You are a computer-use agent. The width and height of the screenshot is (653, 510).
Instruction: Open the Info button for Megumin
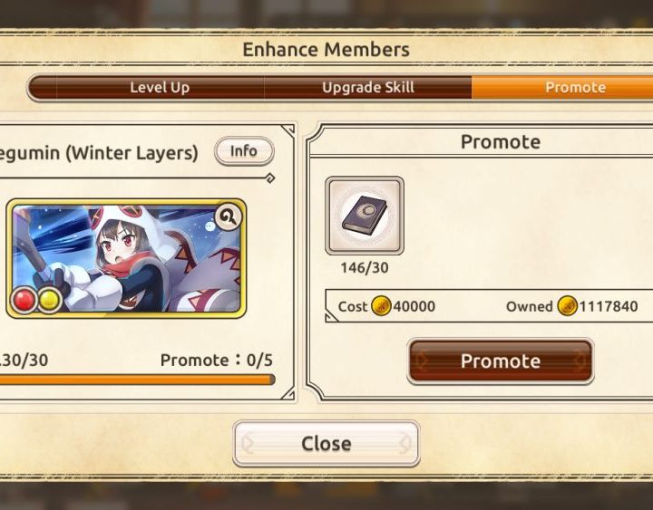tap(244, 151)
